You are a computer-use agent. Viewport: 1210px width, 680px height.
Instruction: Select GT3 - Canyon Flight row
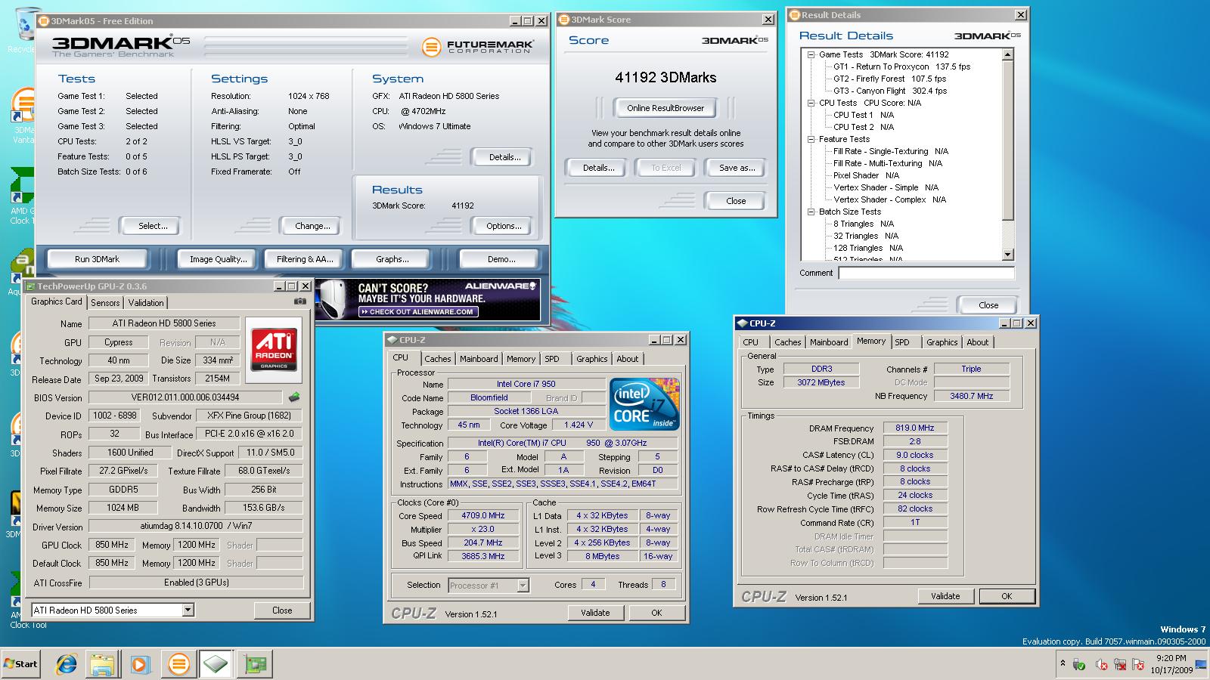pos(890,91)
